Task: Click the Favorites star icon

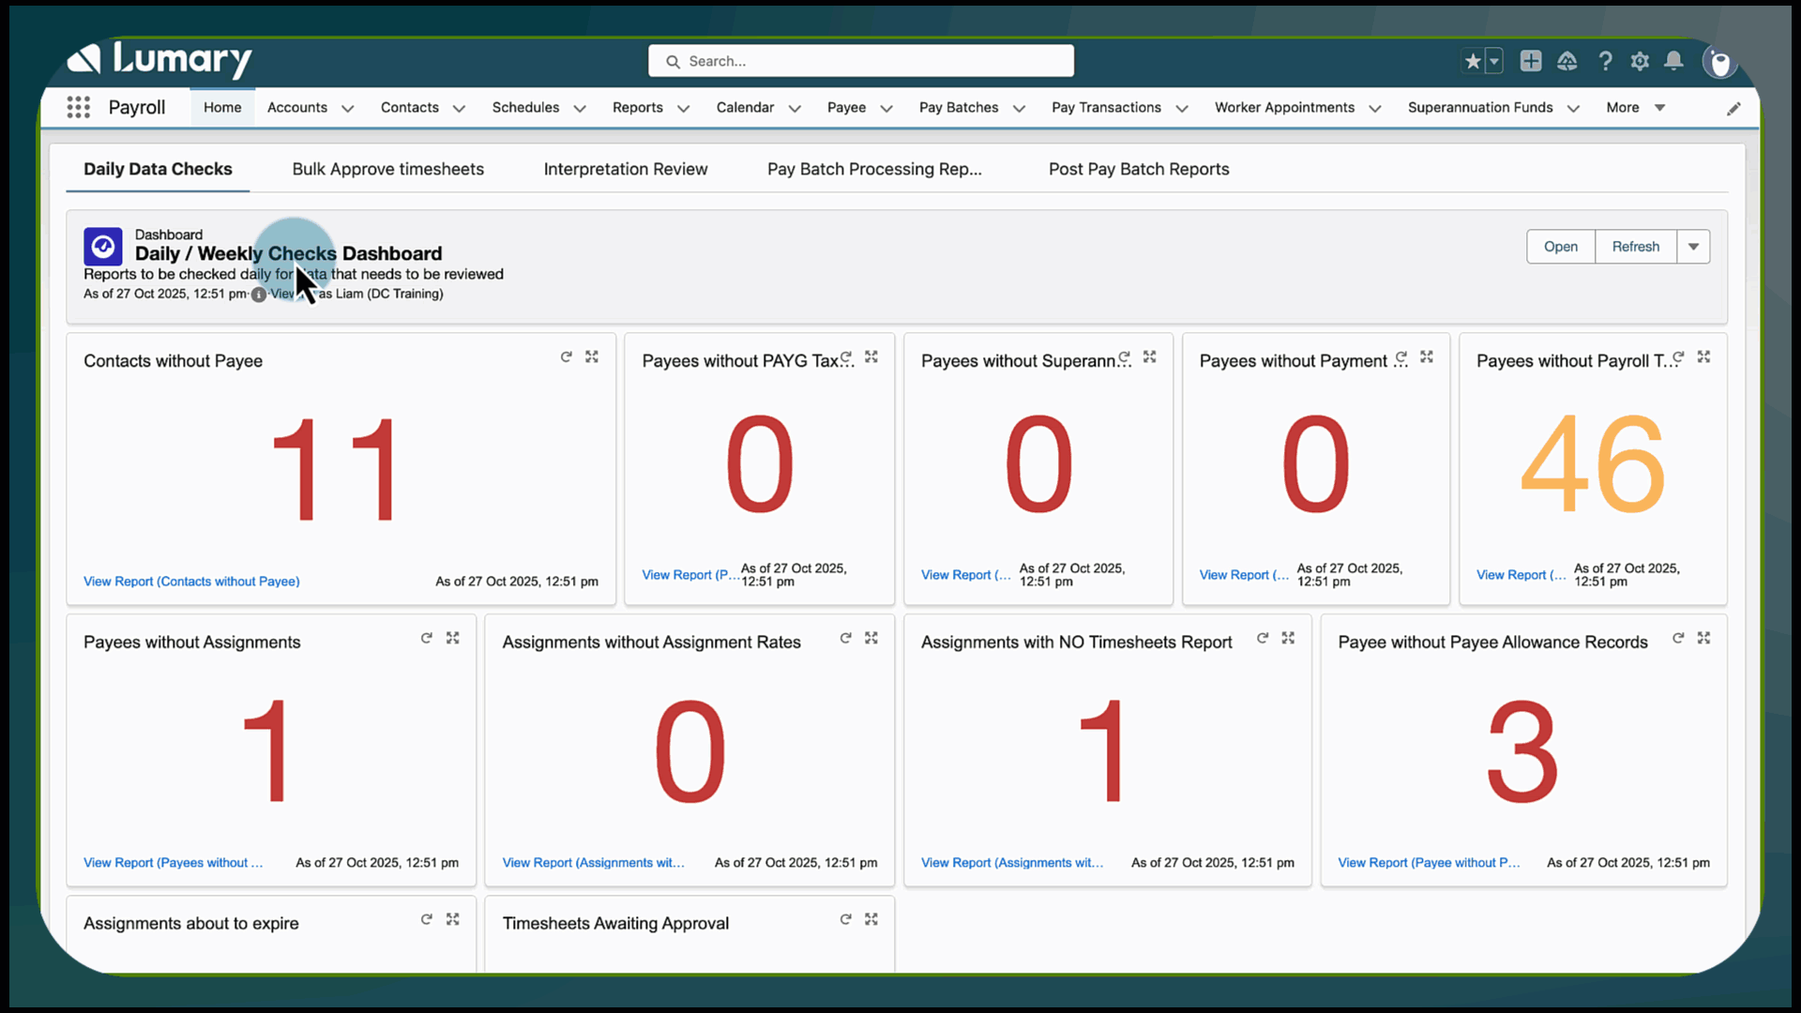Action: 1473,61
